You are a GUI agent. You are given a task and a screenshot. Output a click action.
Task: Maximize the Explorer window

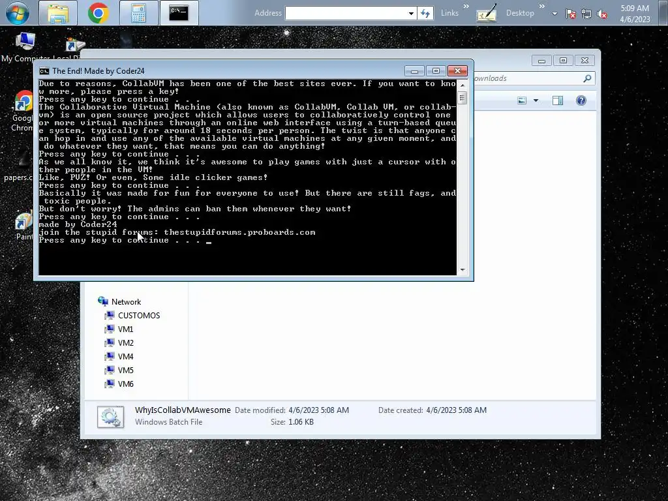tap(563, 61)
